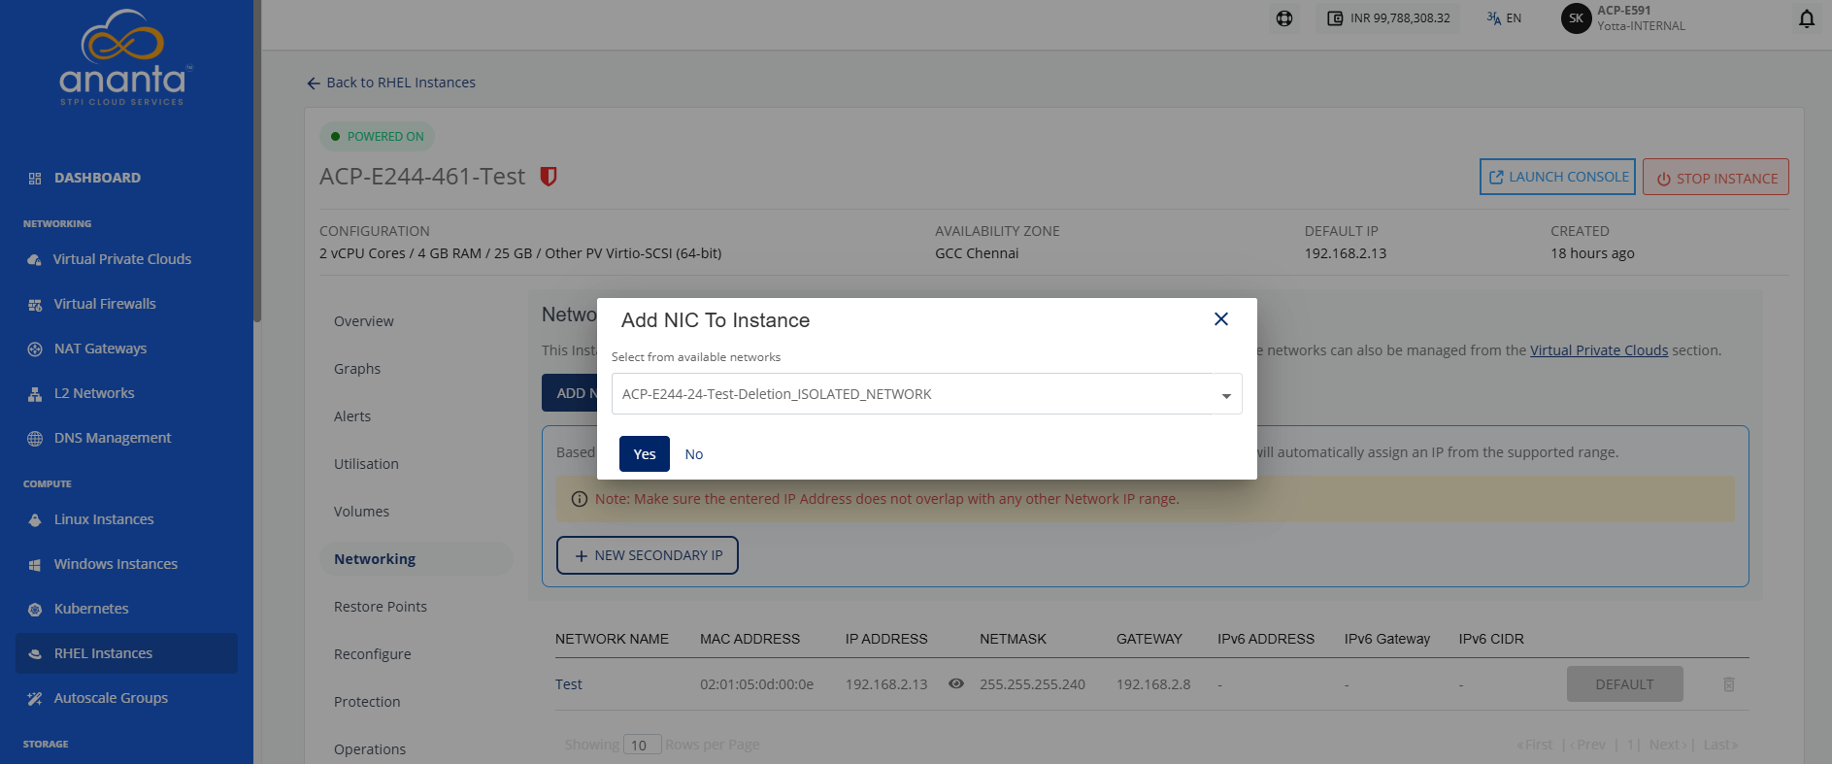This screenshot has height=764, width=1832.
Task: Stop the instance
Action: point(1715,178)
